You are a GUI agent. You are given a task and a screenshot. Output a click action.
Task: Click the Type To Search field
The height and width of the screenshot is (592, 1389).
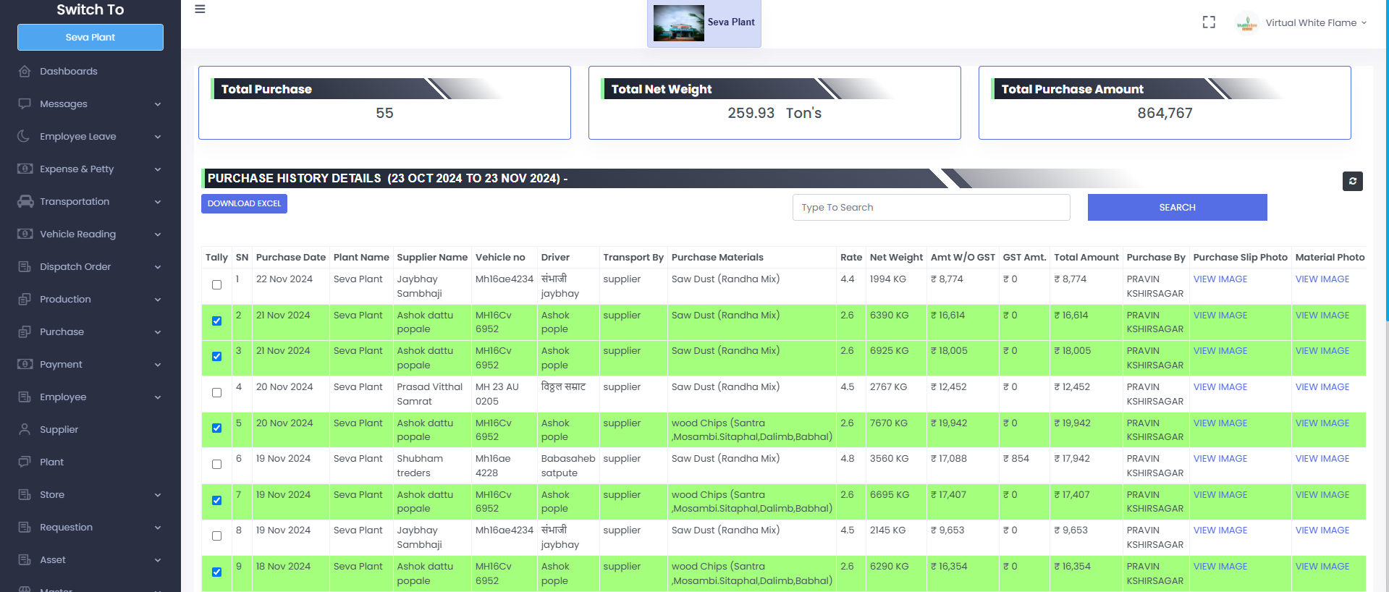pyautogui.click(x=931, y=208)
